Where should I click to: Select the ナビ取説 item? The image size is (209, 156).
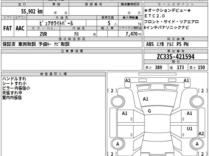pyautogui.click(x=62, y=44)
